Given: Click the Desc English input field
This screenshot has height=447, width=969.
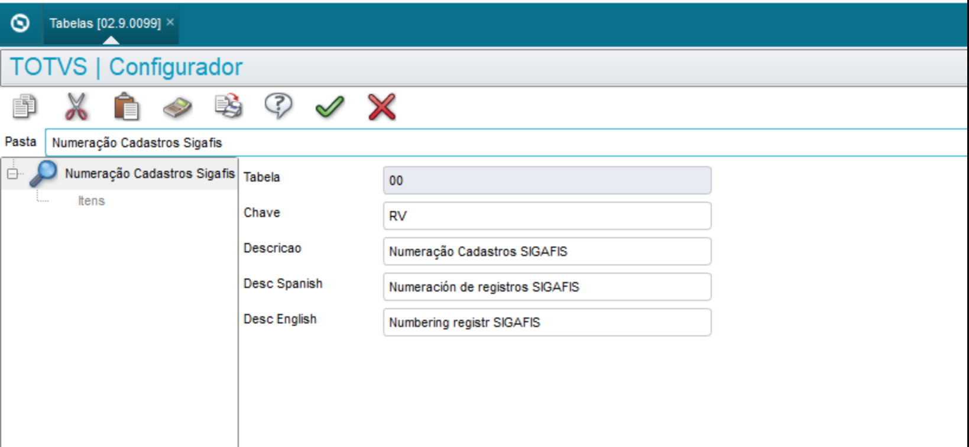Looking at the screenshot, I should click(x=547, y=322).
